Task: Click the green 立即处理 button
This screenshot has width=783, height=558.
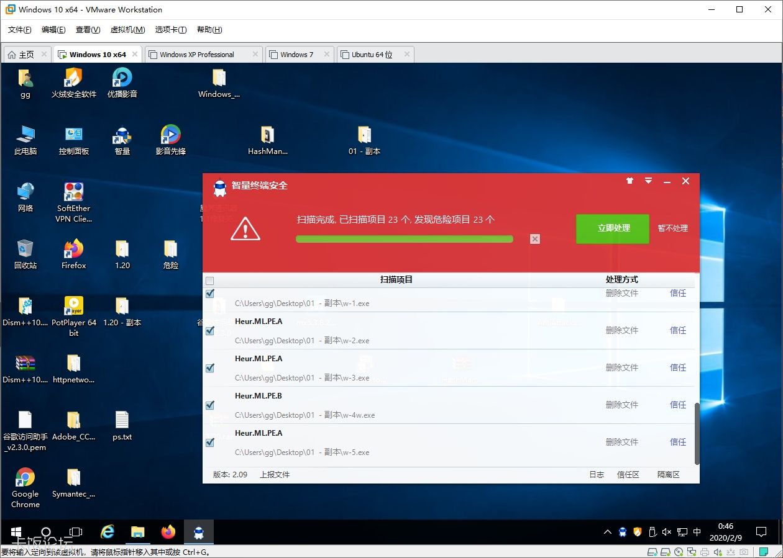Action: (612, 228)
